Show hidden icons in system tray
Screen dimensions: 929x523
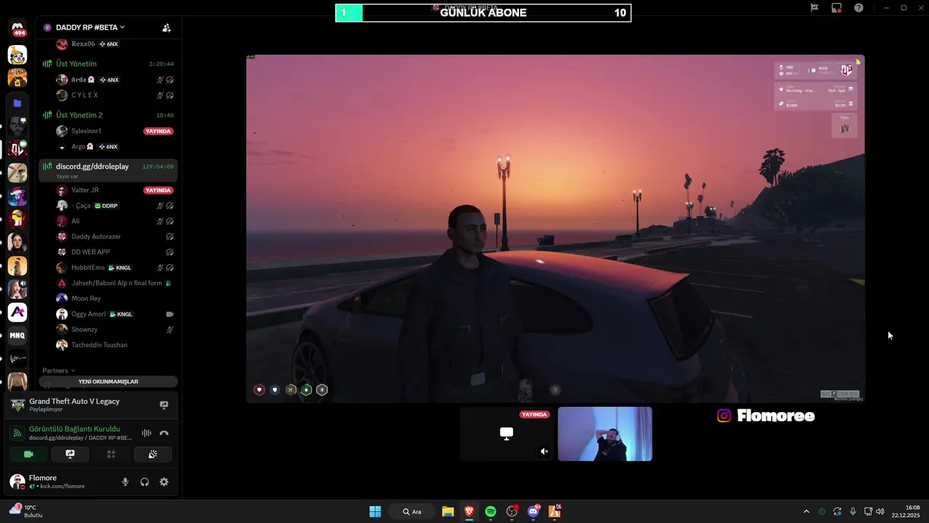point(806,511)
